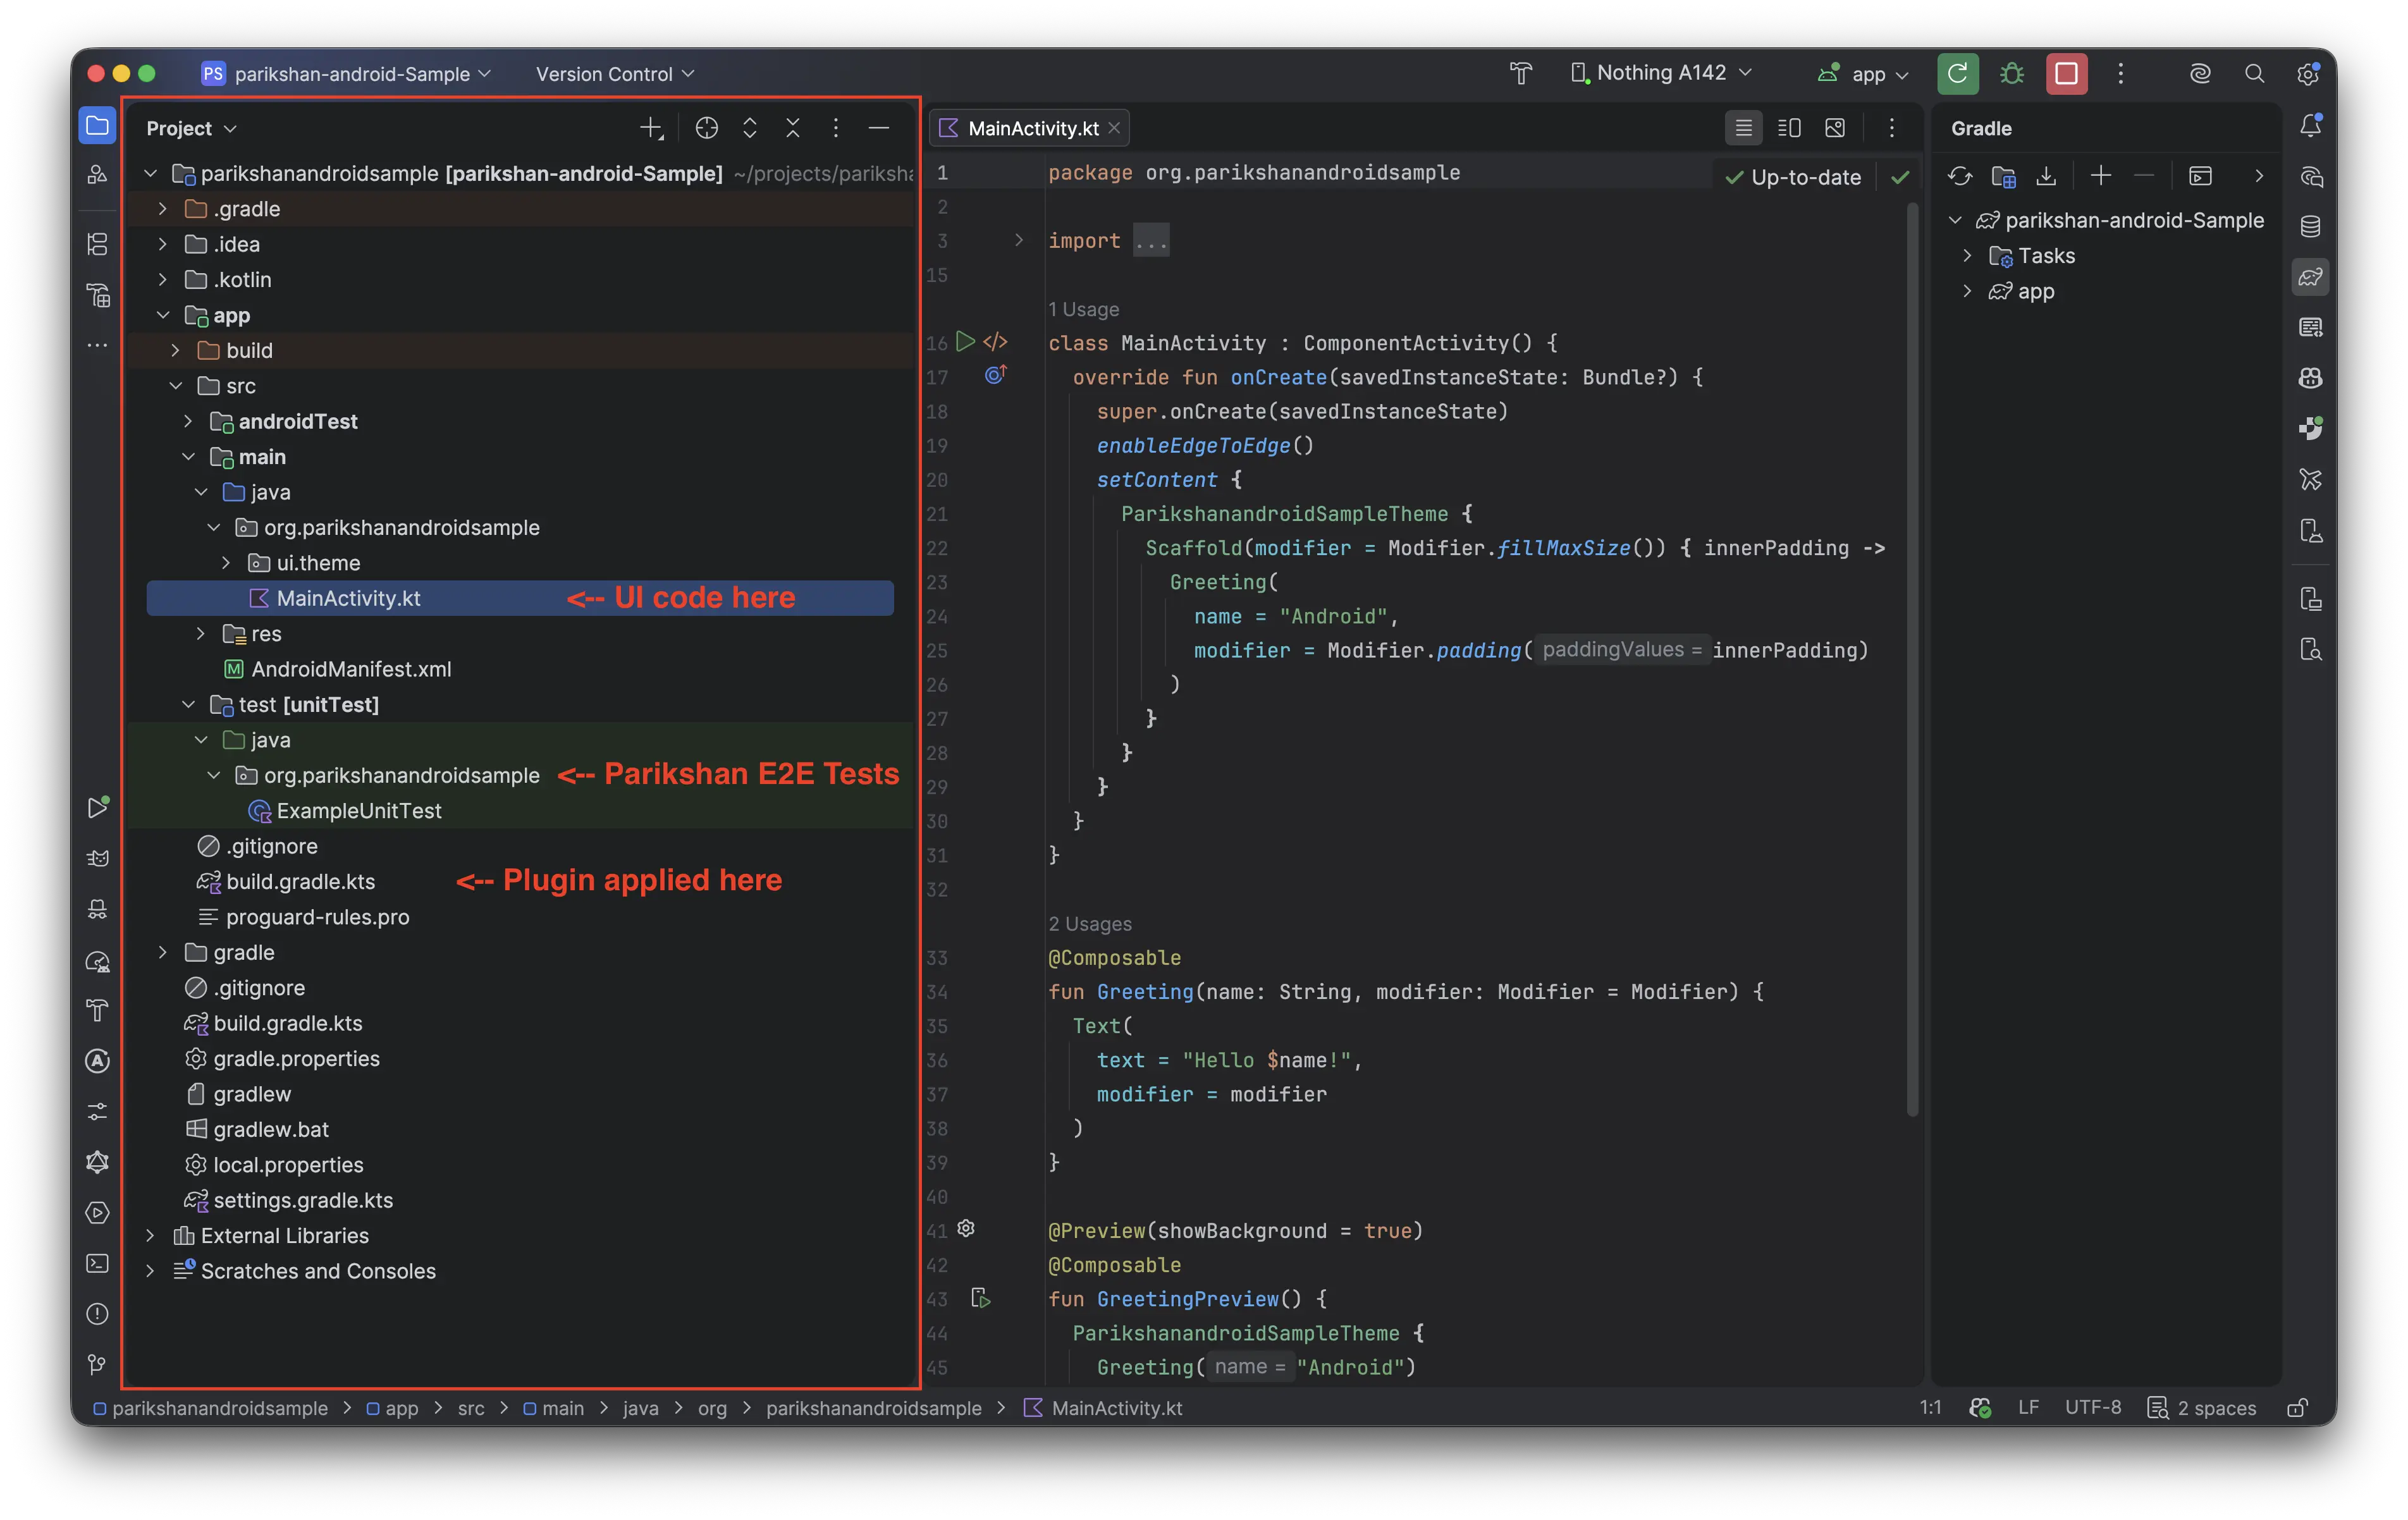This screenshot has width=2408, height=1520.
Task: Expand the ui.theme package
Action: tap(226, 563)
